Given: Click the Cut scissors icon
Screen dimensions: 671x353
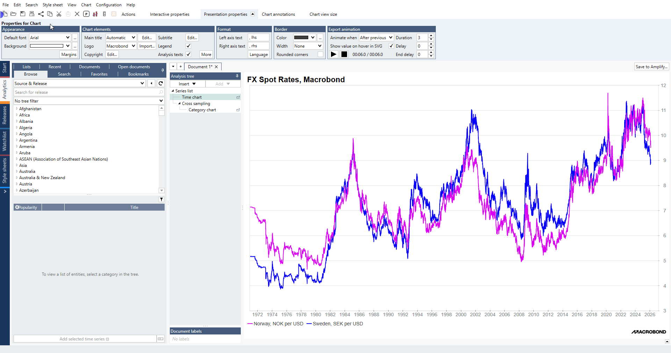Looking at the screenshot, I should point(59,14).
